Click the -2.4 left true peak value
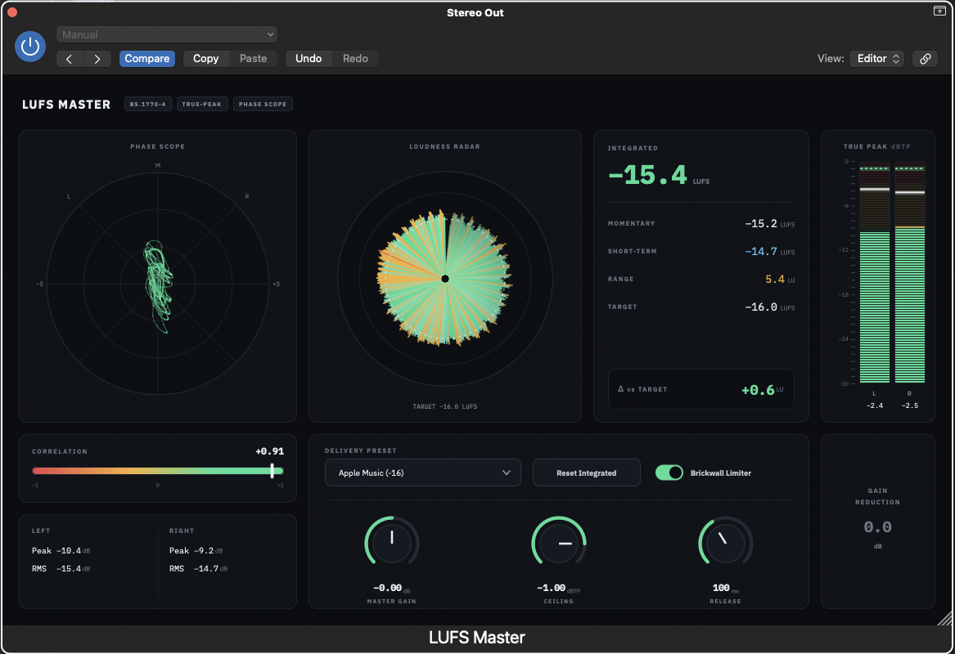This screenshot has height=654, width=955. 875,405
